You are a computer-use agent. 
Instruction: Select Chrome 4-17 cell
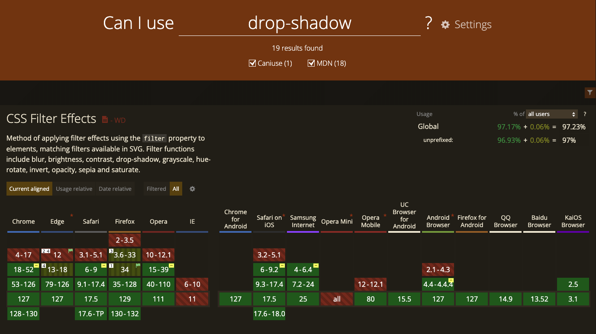[x=23, y=255]
